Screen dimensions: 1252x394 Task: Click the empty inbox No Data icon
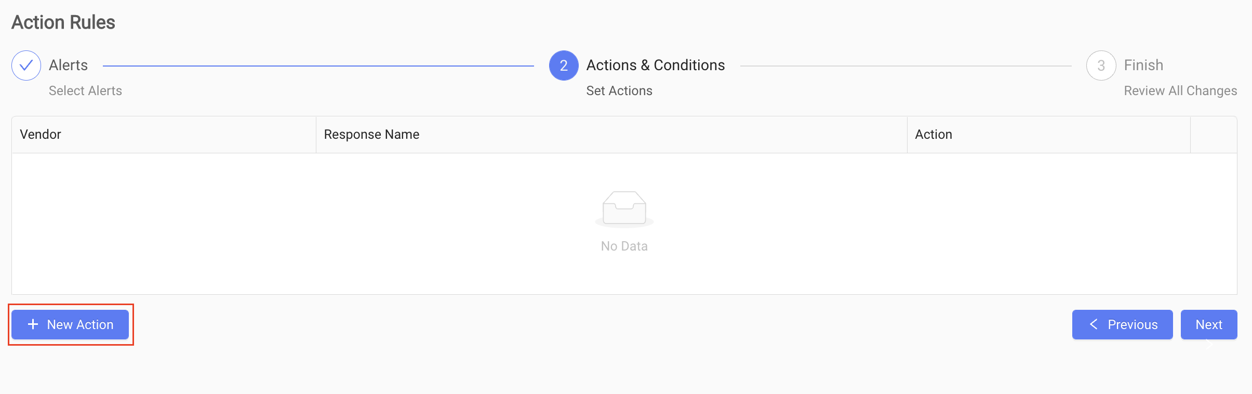tap(624, 209)
